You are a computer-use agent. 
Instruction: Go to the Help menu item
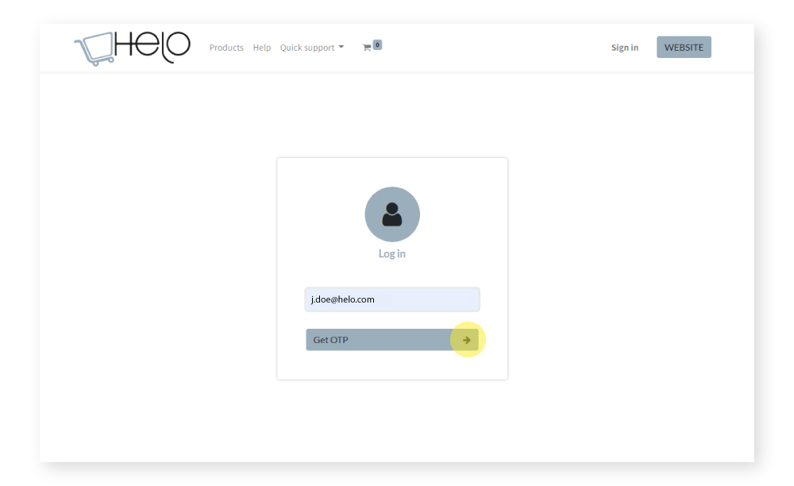tap(262, 48)
